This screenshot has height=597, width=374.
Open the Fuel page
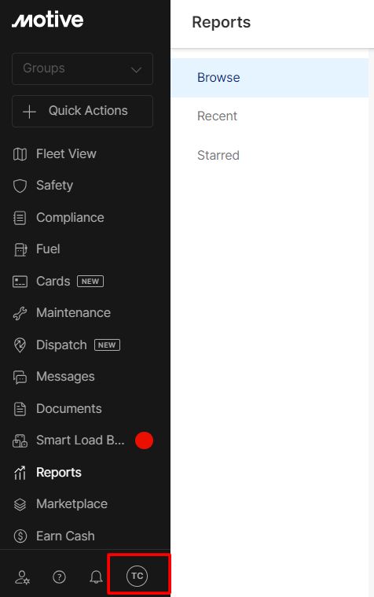pos(48,249)
